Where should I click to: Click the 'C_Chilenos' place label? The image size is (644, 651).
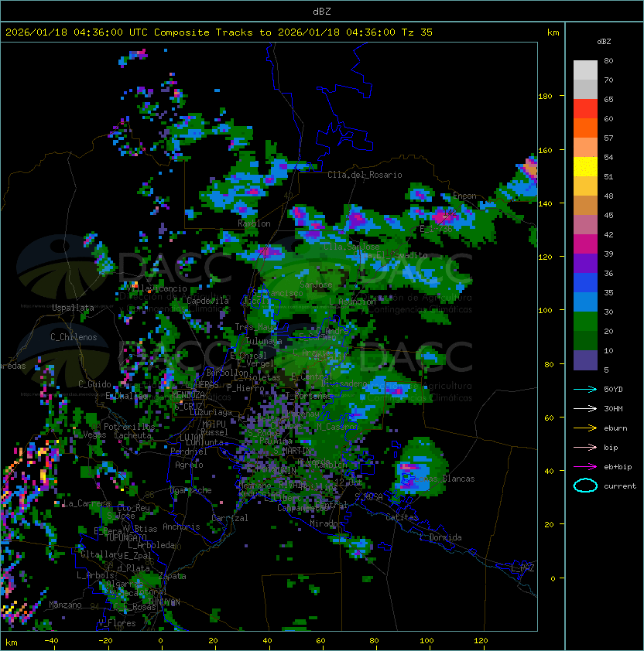pos(74,337)
